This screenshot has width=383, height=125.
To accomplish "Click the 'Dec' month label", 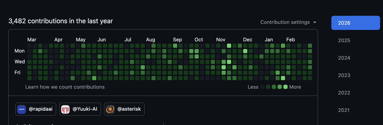I will click(248, 40).
